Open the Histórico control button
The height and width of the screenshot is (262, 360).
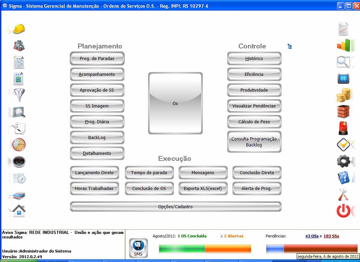tap(254, 59)
